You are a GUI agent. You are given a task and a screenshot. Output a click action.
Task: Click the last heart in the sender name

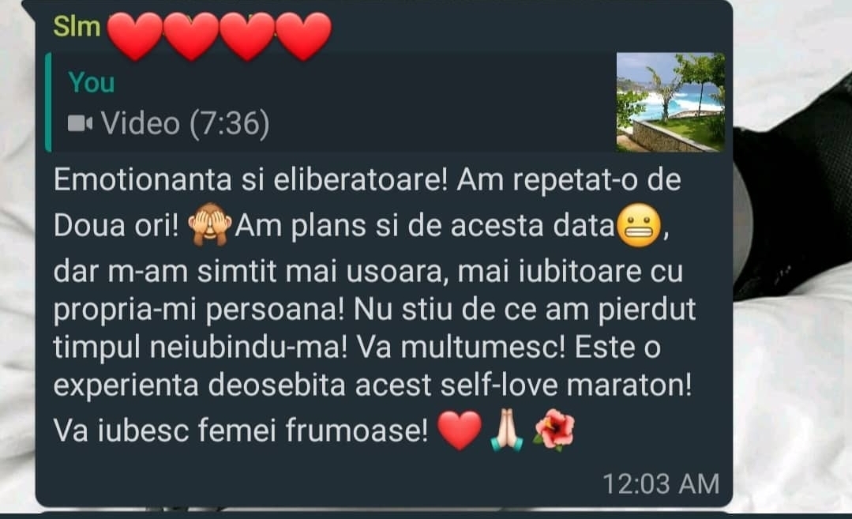coord(304,36)
